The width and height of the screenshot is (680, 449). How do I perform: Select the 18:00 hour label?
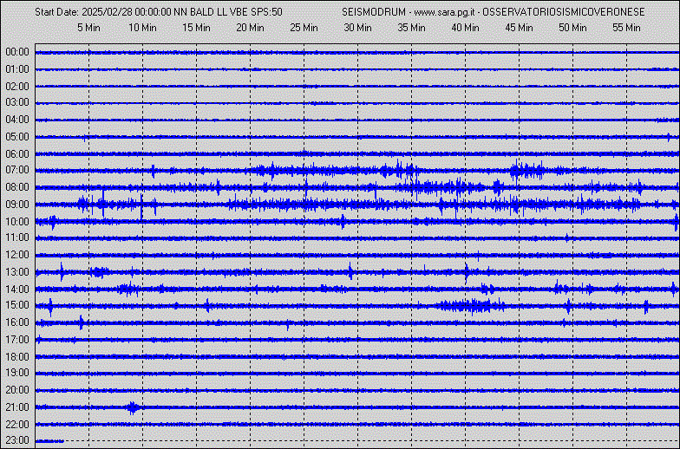[x=17, y=357]
